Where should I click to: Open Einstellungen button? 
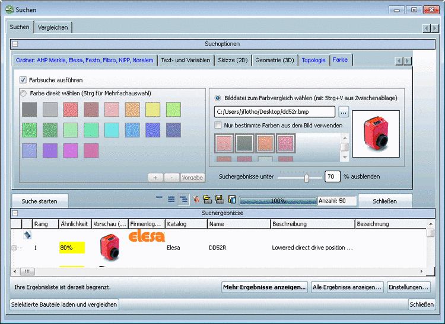408,287
